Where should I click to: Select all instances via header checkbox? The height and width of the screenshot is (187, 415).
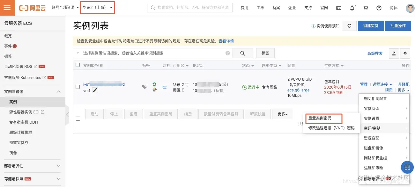(78, 65)
